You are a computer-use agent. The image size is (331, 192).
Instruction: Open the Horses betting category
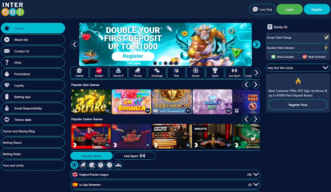click(137, 73)
